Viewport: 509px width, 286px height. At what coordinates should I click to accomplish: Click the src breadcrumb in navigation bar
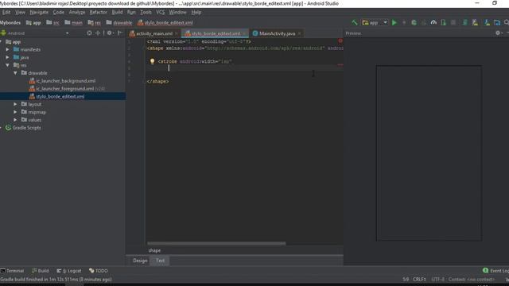click(x=53, y=23)
